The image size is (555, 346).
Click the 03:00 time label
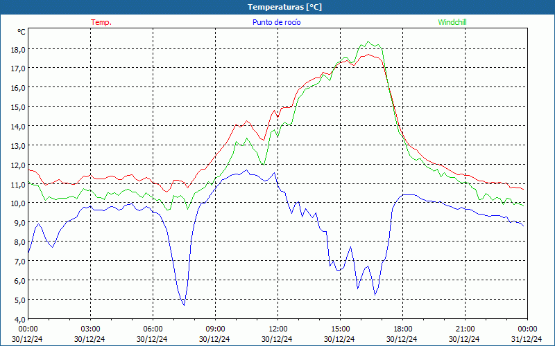point(90,329)
